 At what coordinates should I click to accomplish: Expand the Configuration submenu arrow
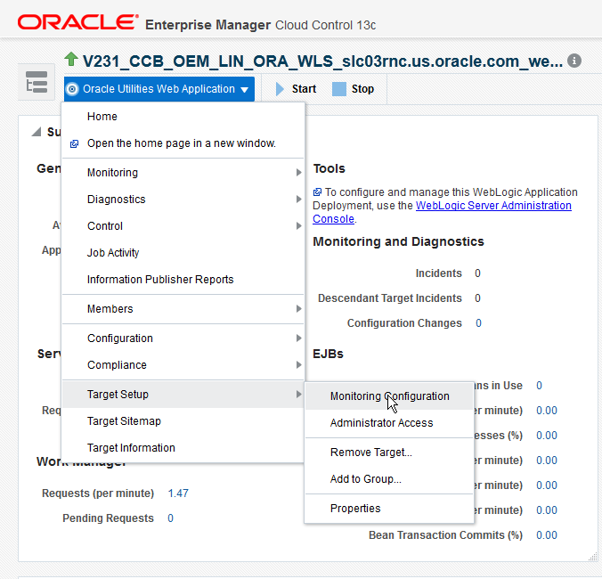(298, 338)
